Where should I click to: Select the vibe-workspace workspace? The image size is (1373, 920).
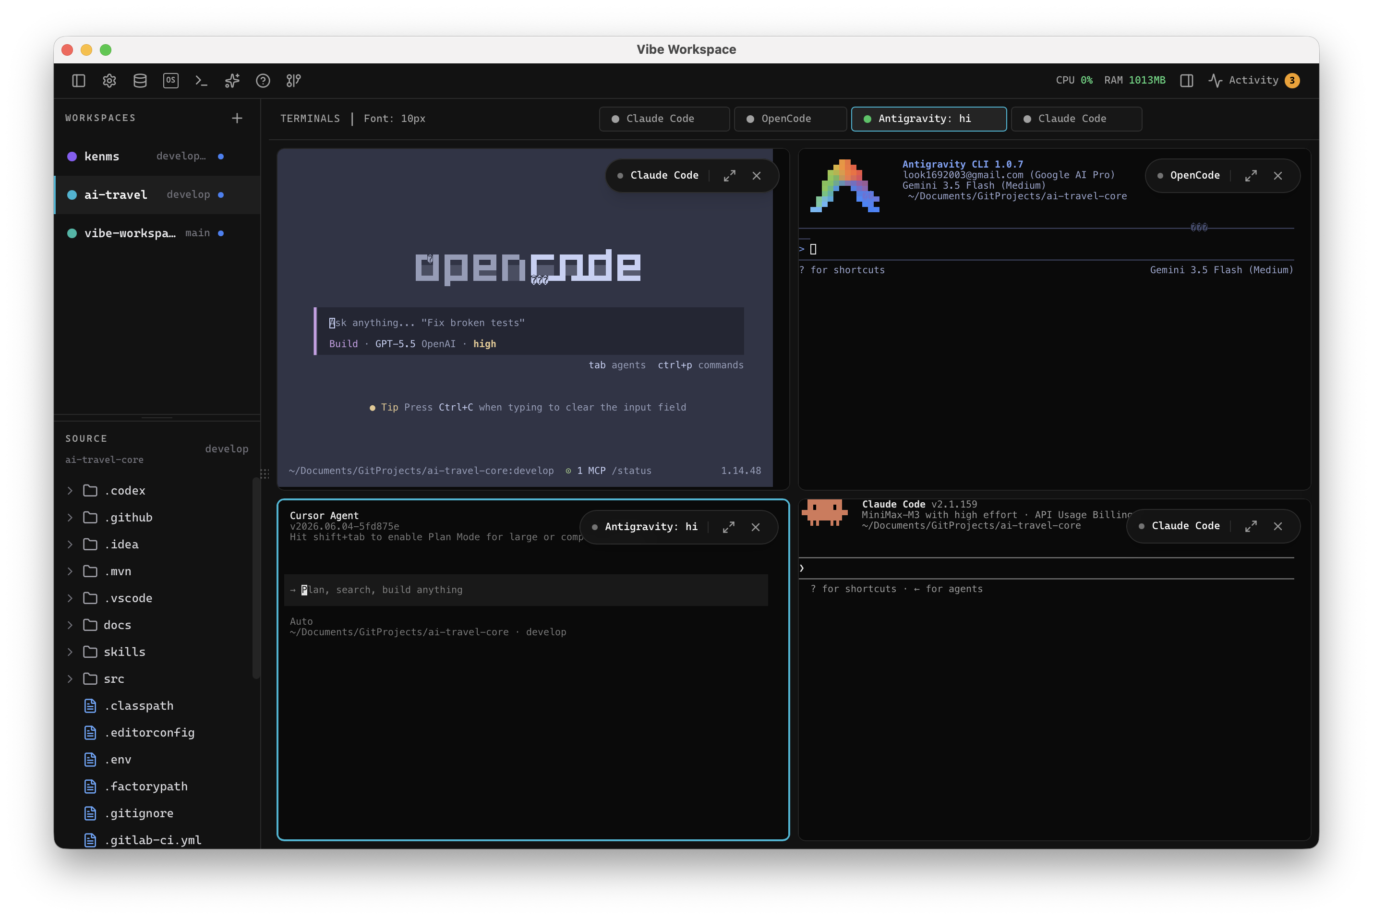157,233
